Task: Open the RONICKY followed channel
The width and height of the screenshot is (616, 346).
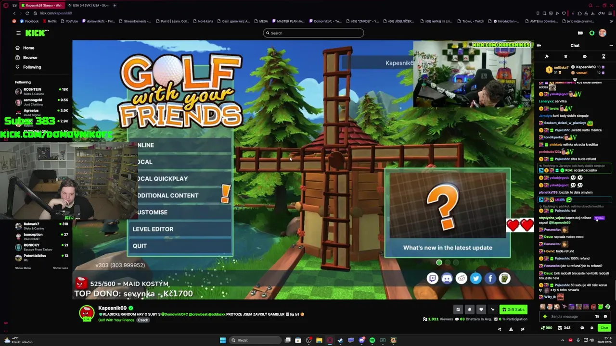Action: [x=41, y=247]
